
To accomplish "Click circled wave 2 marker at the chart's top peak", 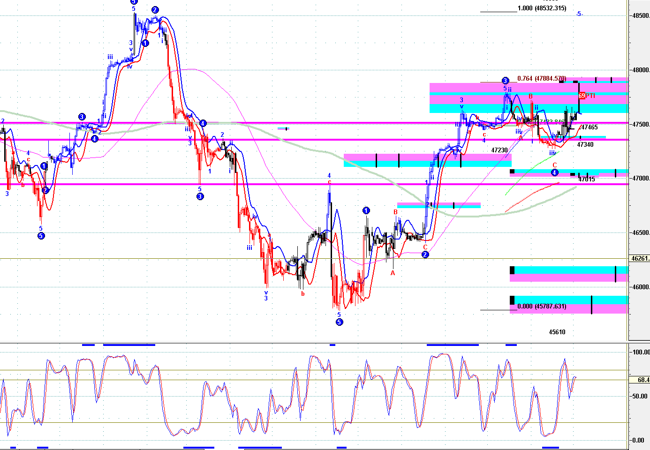I will (155, 10).
